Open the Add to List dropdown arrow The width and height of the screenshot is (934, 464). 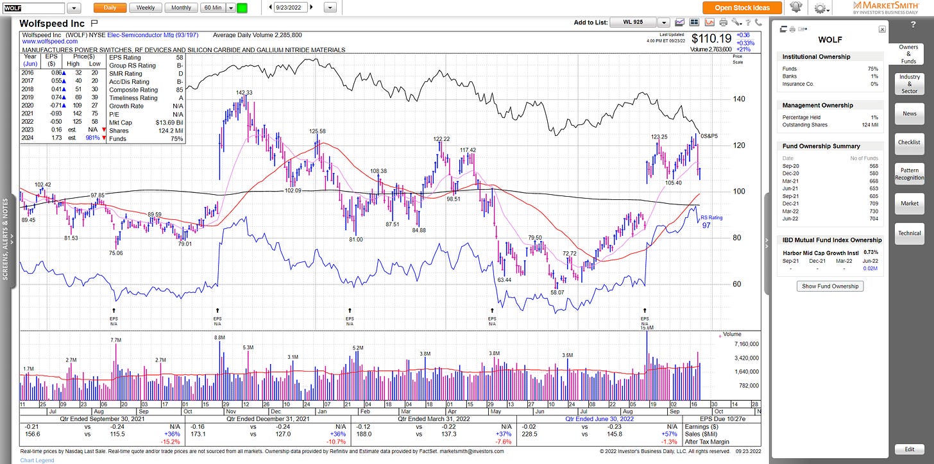tap(664, 22)
